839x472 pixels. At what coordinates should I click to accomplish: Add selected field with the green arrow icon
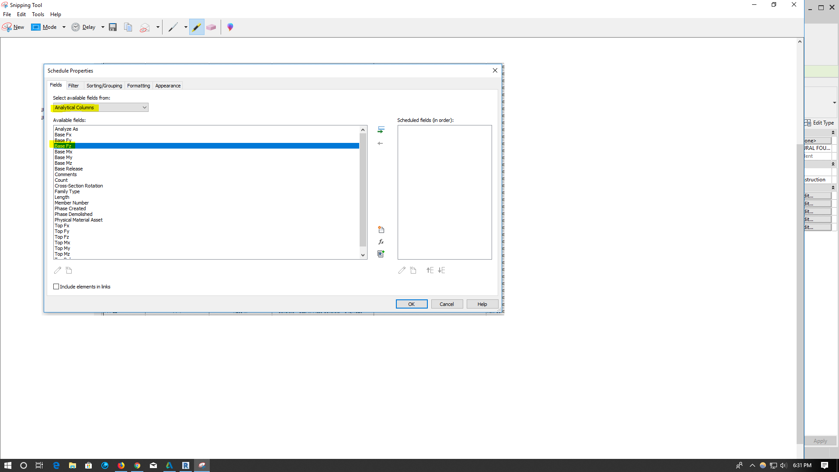[x=381, y=129]
